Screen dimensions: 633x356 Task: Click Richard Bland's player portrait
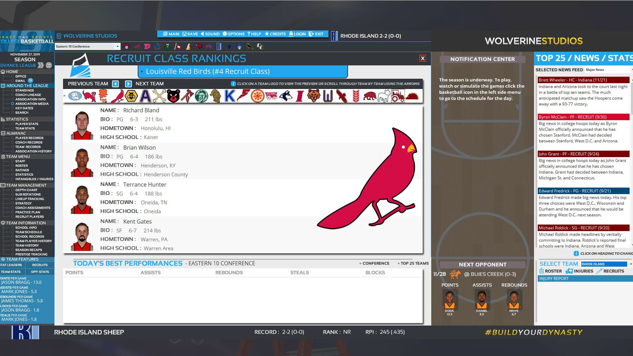(x=82, y=125)
